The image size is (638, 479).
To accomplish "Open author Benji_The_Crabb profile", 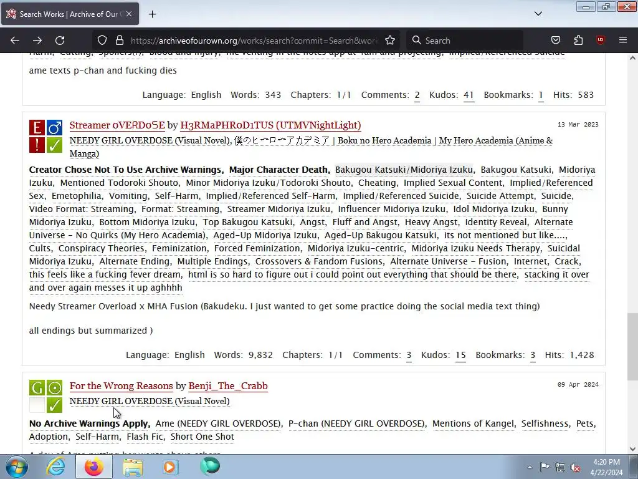I will point(228,385).
